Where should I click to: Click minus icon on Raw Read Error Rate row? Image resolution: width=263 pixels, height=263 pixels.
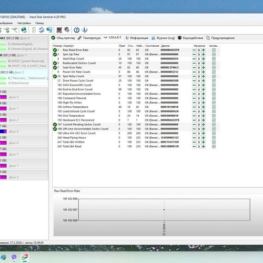coord(194,50)
